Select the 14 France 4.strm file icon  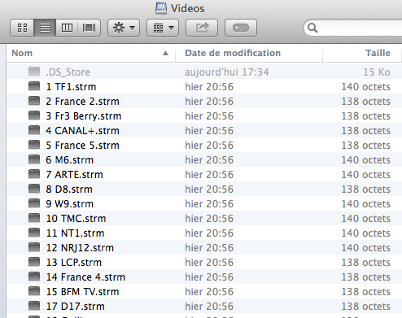(34, 277)
